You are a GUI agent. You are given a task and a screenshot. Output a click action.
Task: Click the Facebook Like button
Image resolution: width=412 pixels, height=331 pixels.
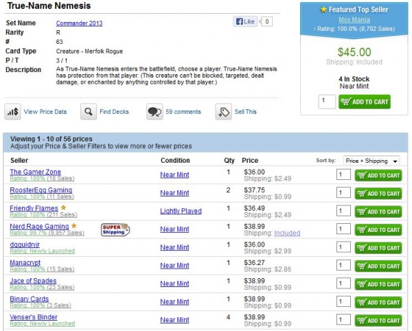coord(245,22)
